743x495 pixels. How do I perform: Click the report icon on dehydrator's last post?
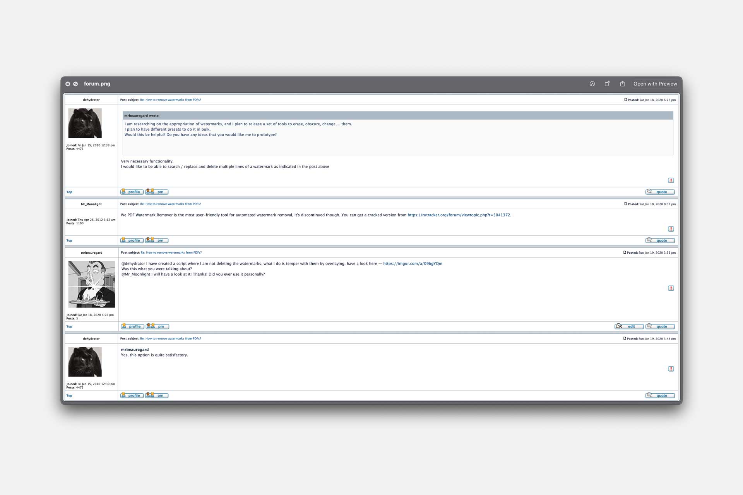coord(671,369)
